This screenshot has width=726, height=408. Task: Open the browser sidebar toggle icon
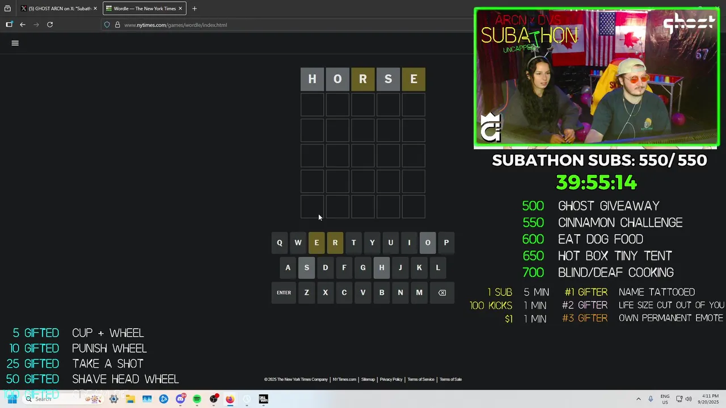pyautogui.click(x=9, y=25)
